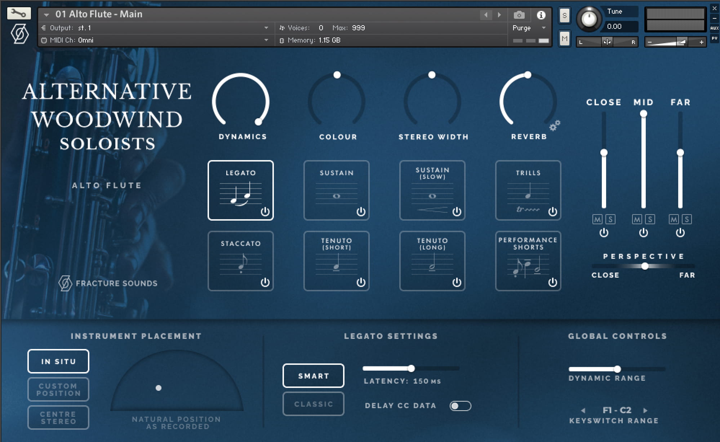This screenshot has width=720, height=442.
Task: Toggle power icon on Sustain (Slow)
Action: click(457, 212)
